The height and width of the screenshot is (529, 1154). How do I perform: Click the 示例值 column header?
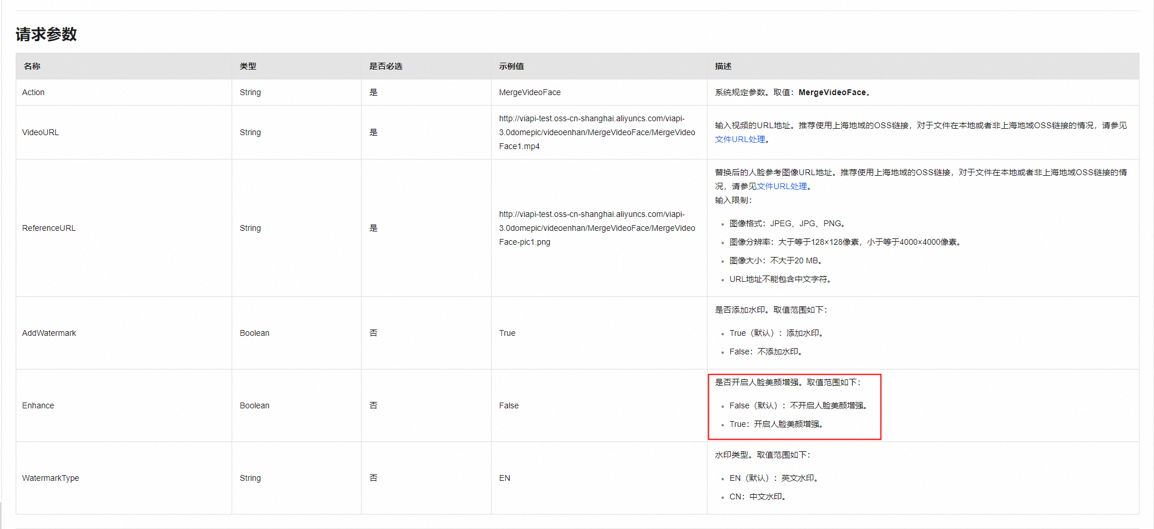(511, 66)
